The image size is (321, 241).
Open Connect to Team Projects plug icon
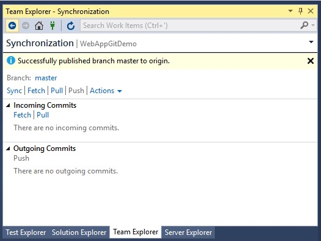52,26
